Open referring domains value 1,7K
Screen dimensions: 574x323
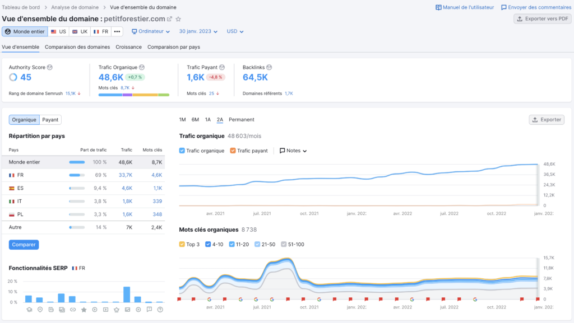pos(289,93)
